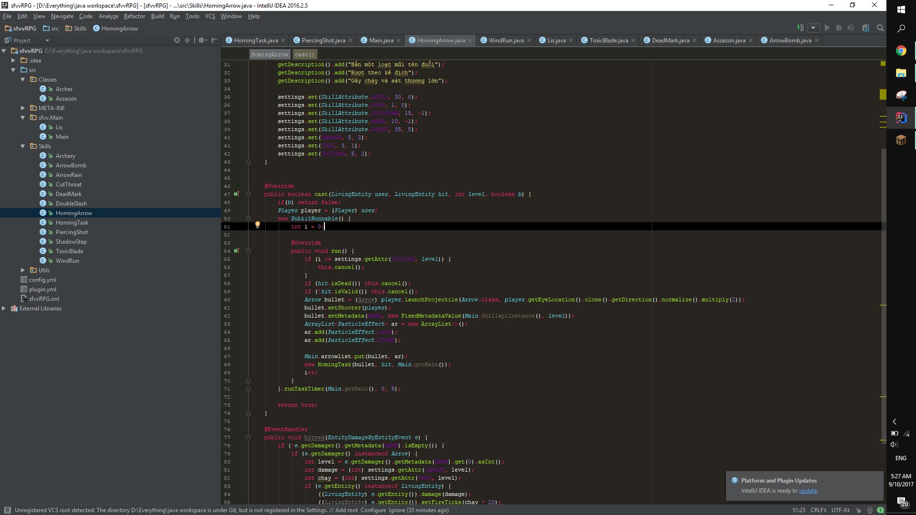Open the Project view type dropdown
Viewport: 916px width, 515px height.
47,41
